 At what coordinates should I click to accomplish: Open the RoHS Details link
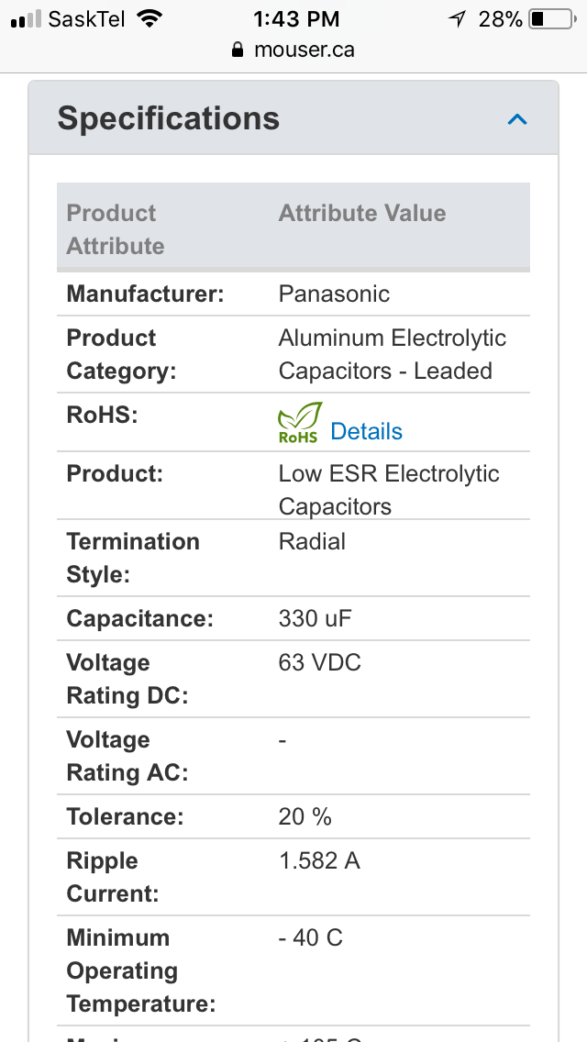click(x=366, y=431)
